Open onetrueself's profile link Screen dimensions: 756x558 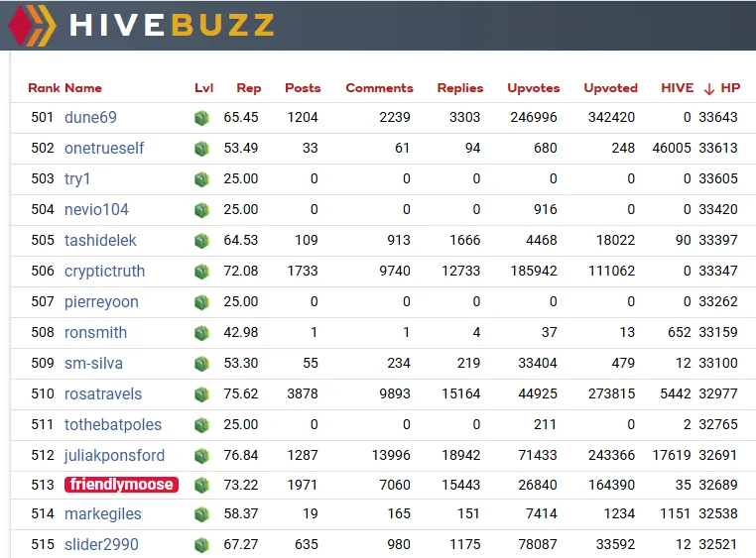point(104,149)
